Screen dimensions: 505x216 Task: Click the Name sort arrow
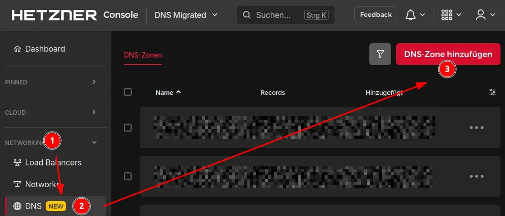pyautogui.click(x=178, y=92)
